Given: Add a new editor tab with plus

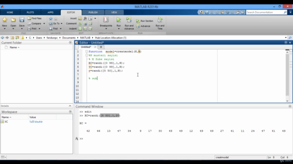Looking at the screenshot, I should [x=101, y=47].
